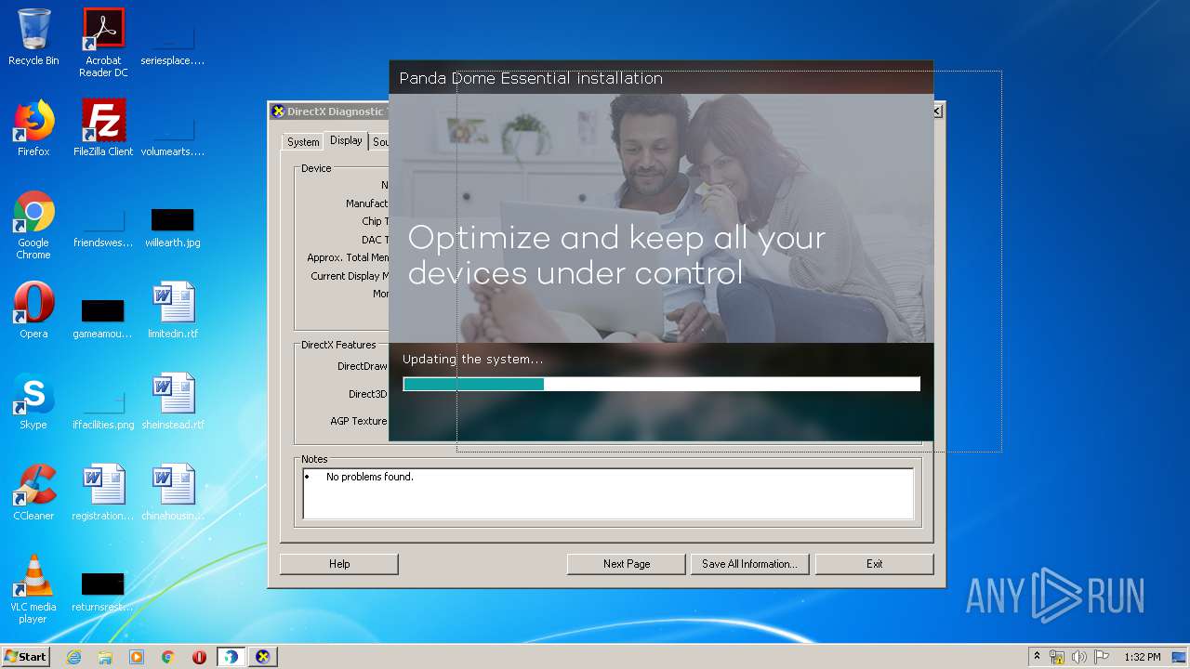Click the Next Page button
Viewport: 1190px width, 669px height.
pyautogui.click(x=627, y=564)
